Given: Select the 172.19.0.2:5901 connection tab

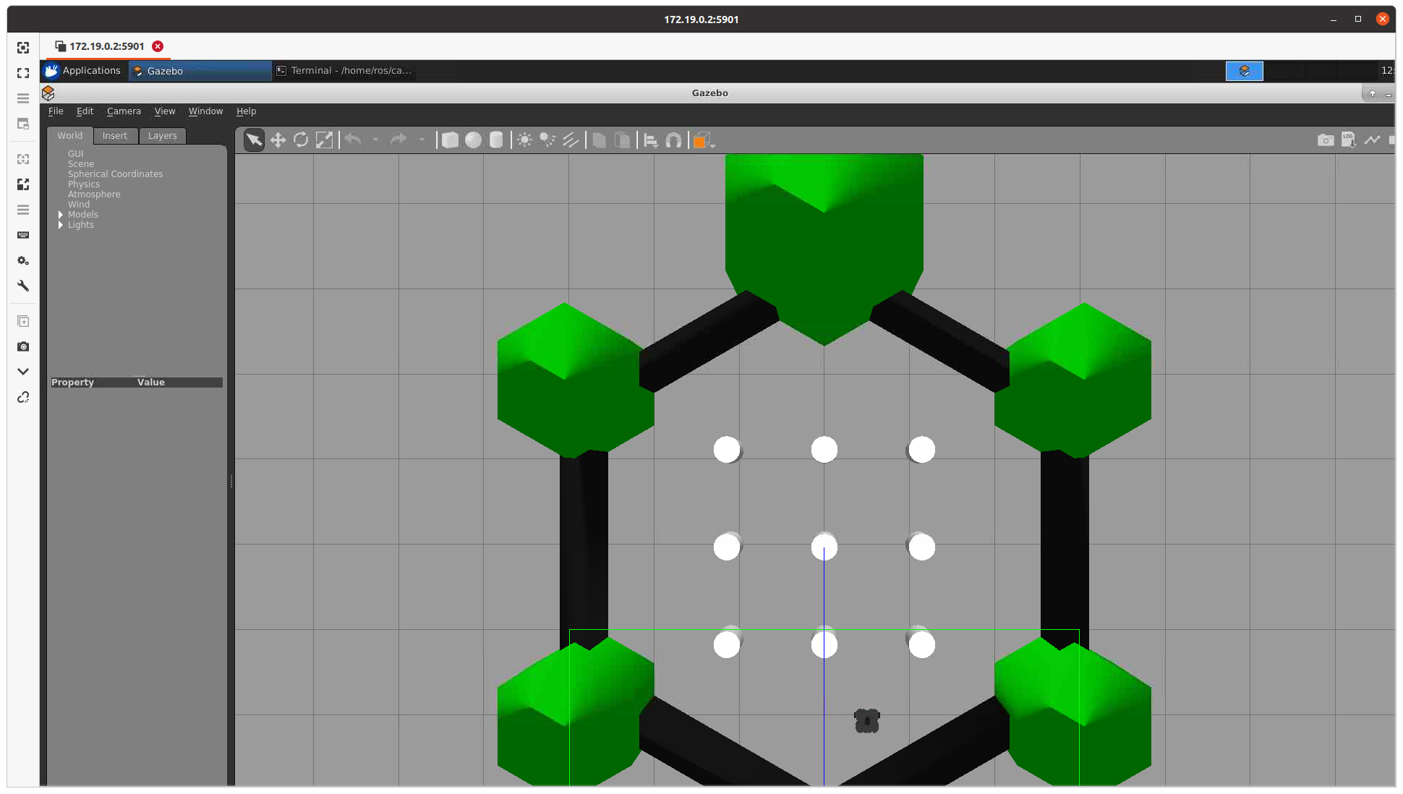Looking at the screenshot, I should pos(107,46).
